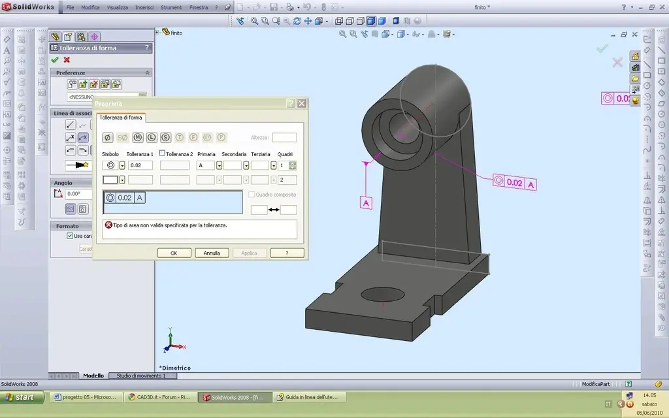This screenshot has width=669, height=418.
Task: Enable the Tolleranza 2 checkbox
Action: pyautogui.click(x=162, y=153)
